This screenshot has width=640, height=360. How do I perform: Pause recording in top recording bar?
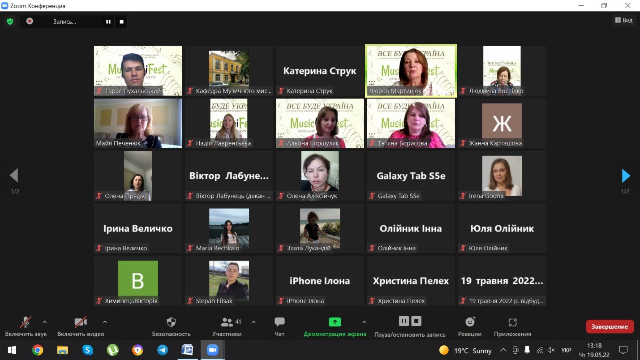coord(108,21)
